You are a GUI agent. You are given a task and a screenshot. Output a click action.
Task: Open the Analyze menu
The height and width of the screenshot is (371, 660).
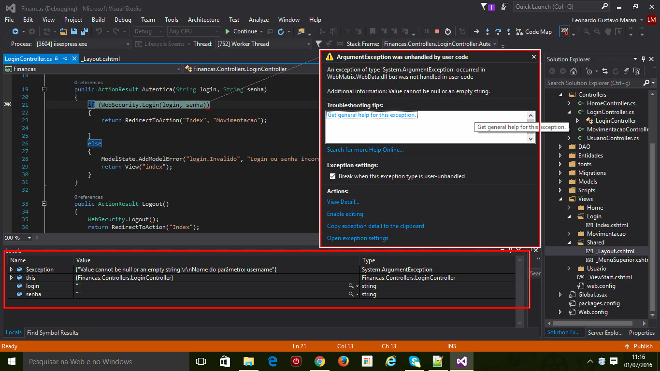point(258,20)
